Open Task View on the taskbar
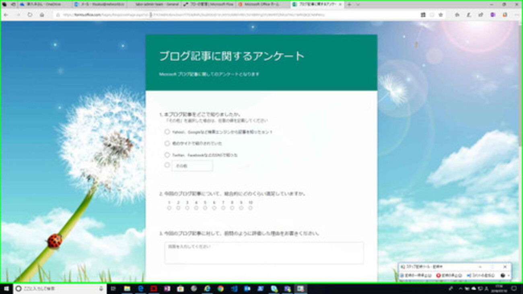Screen dimensions: 523x294 (x=113, y=289)
